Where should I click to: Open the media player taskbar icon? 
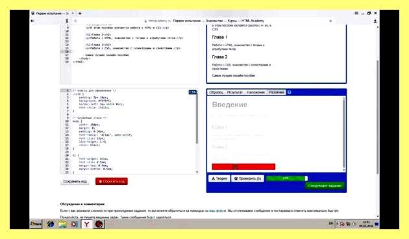coord(75,224)
